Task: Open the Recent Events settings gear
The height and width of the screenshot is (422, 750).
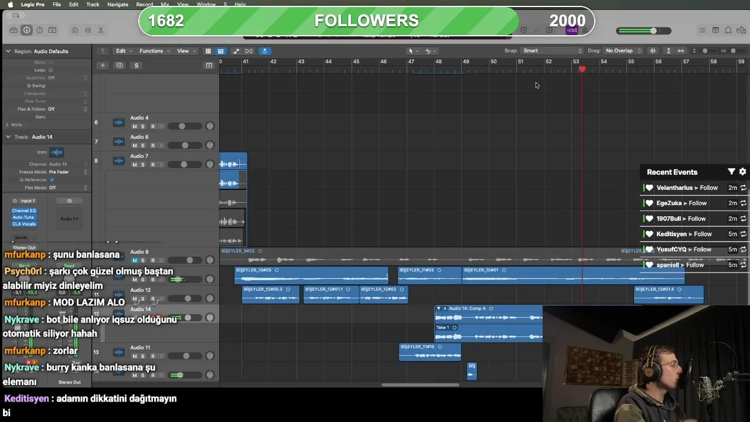Action: click(742, 172)
